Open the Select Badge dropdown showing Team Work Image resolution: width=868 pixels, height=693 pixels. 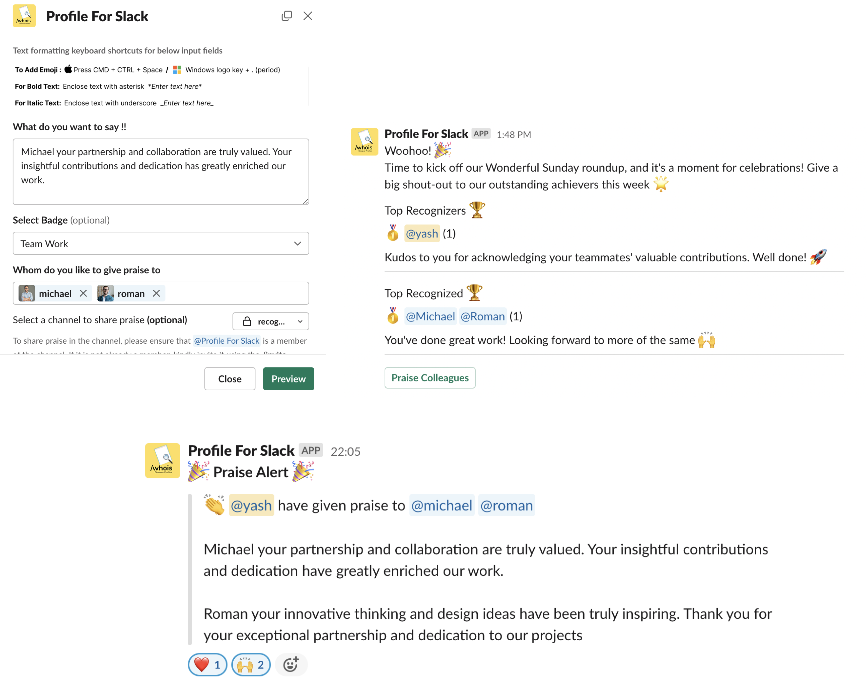[161, 243]
